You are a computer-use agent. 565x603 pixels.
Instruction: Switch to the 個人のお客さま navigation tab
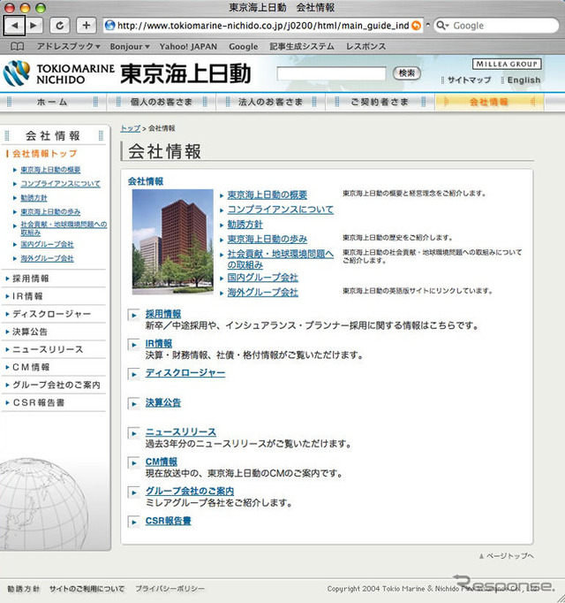click(x=162, y=102)
